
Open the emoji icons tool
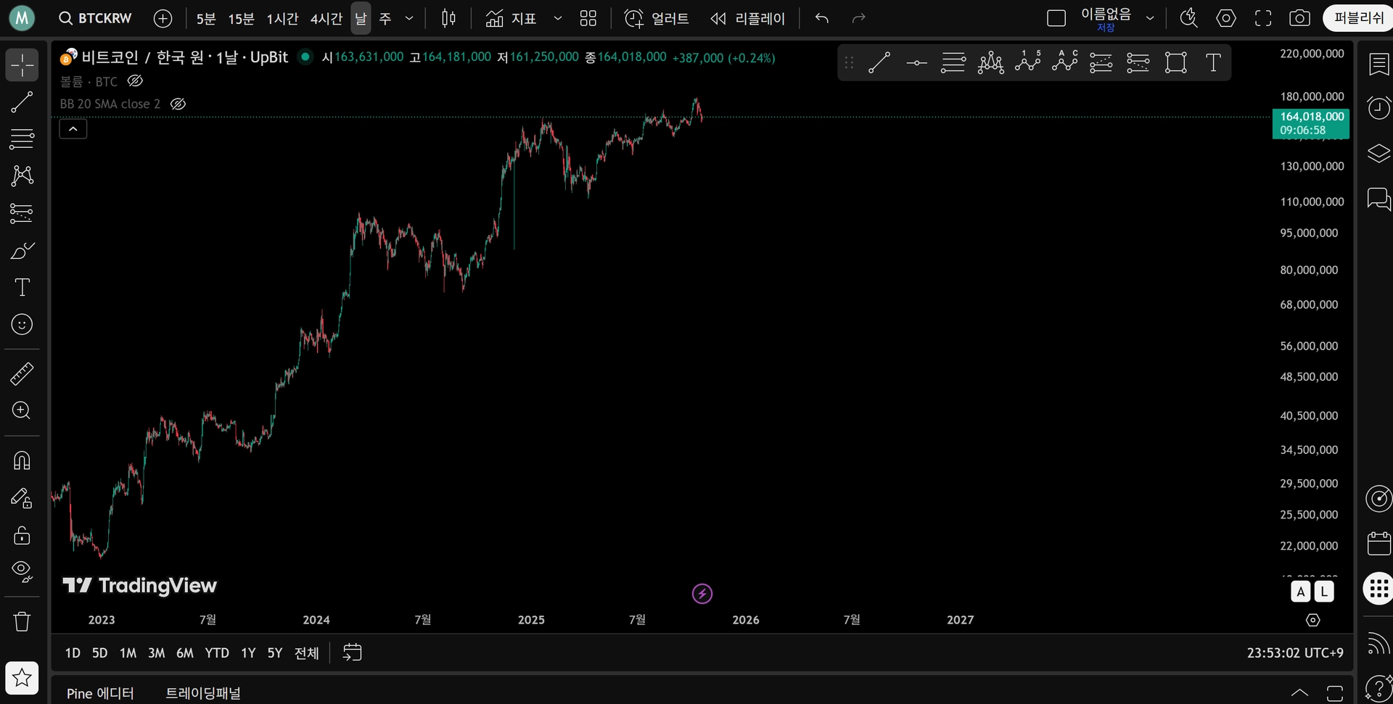pos(22,324)
